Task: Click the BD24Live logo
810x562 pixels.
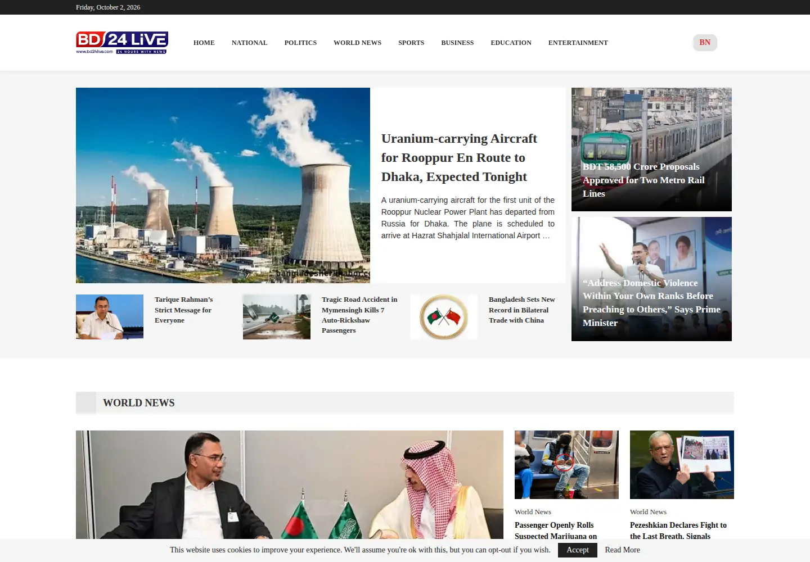Action: click(x=122, y=43)
